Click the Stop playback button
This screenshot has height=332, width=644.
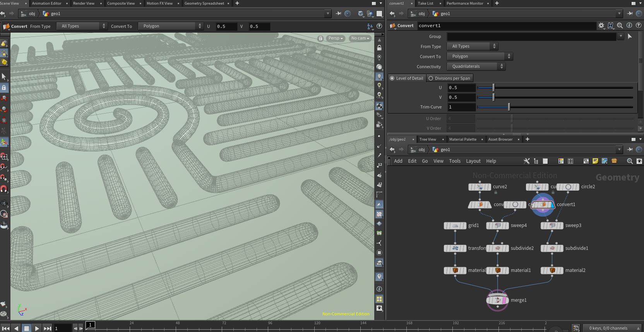click(x=26, y=328)
